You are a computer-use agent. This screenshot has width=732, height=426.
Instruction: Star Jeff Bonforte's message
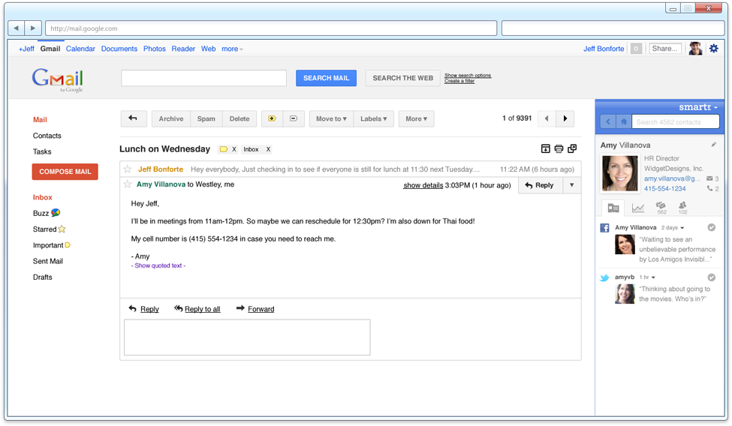coord(128,169)
